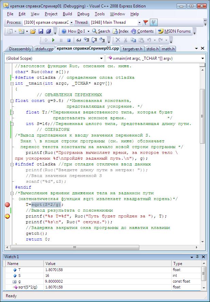This screenshot has width=210, height=302.
Task: Stop debugging with the blue square icon
Action: coord(69,40)
